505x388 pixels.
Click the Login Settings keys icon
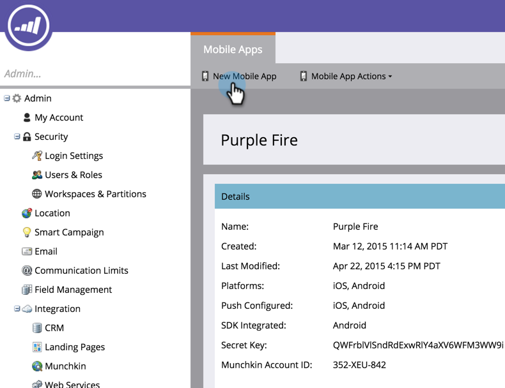pos(37,156)
